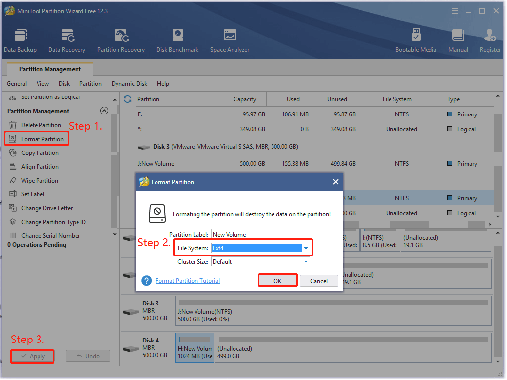Launch the Data Recovery tool
Image resolution: width=507 pixels, height=380 pixels.
pos(67,40)
